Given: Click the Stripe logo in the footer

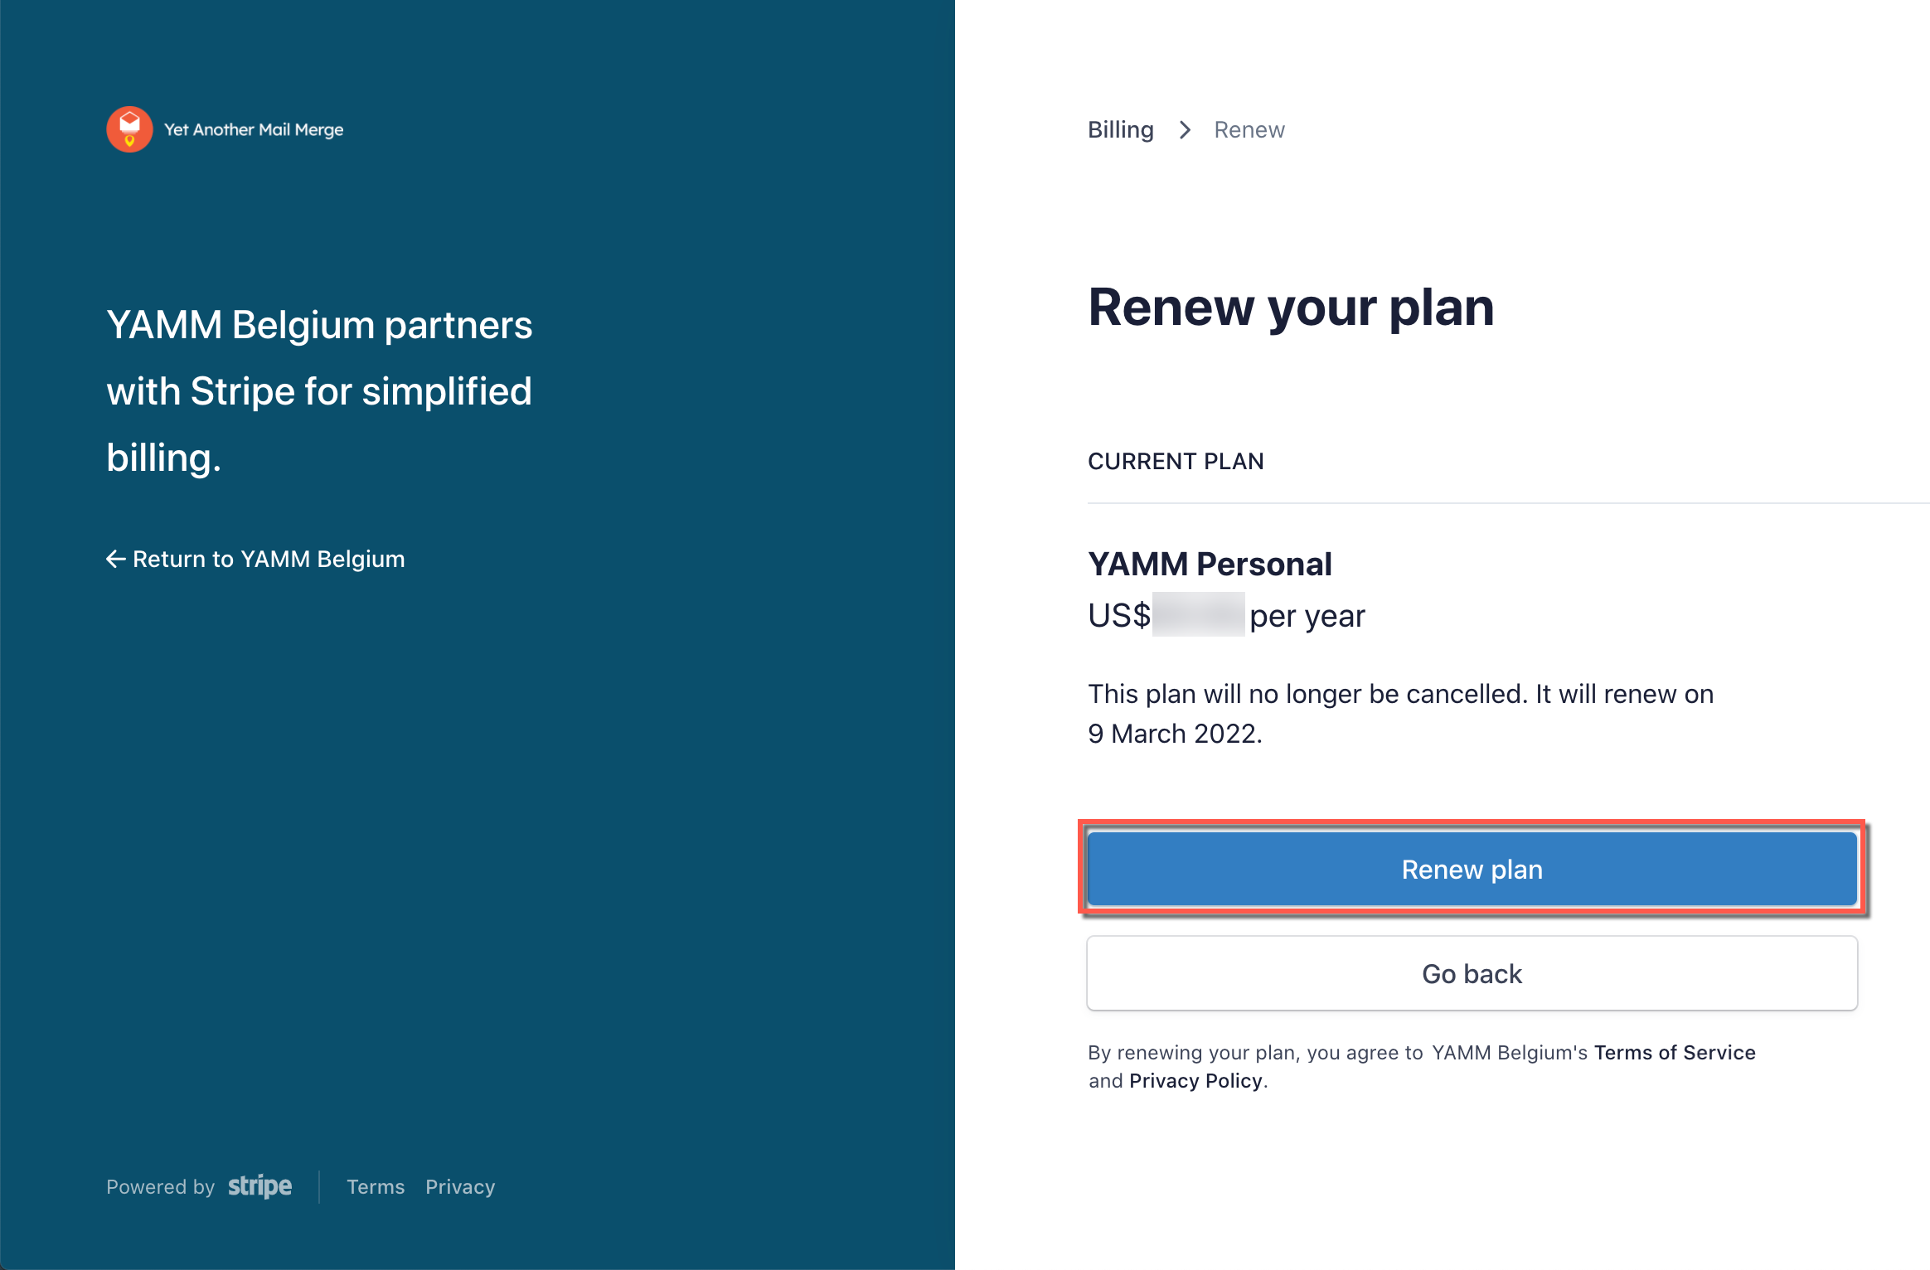Looking at the screenshot, I should tap(259, 1186).
